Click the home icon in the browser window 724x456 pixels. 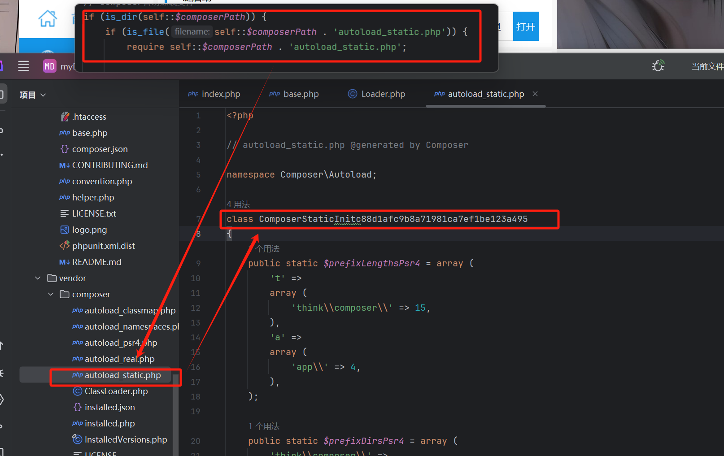pyautogui.click(x=48, y=19)
